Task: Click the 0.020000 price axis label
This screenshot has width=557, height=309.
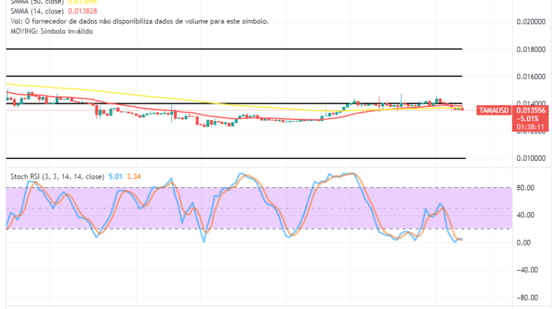Action: [531, 22]
